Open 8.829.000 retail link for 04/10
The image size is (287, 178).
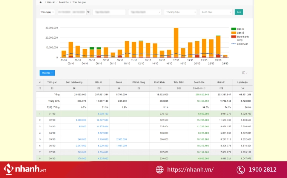(103, 133)
